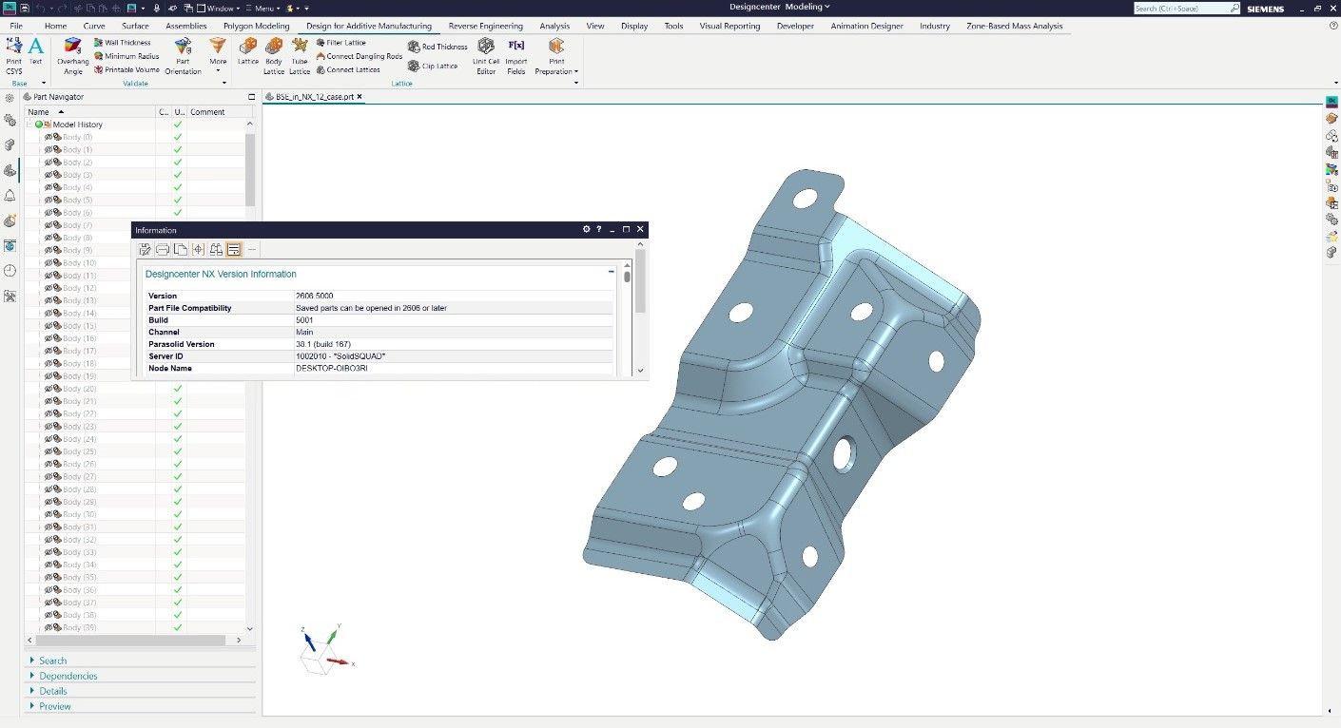1341x728 pixels.
Task: Use the Connect Lattices command
Action: 348,69
